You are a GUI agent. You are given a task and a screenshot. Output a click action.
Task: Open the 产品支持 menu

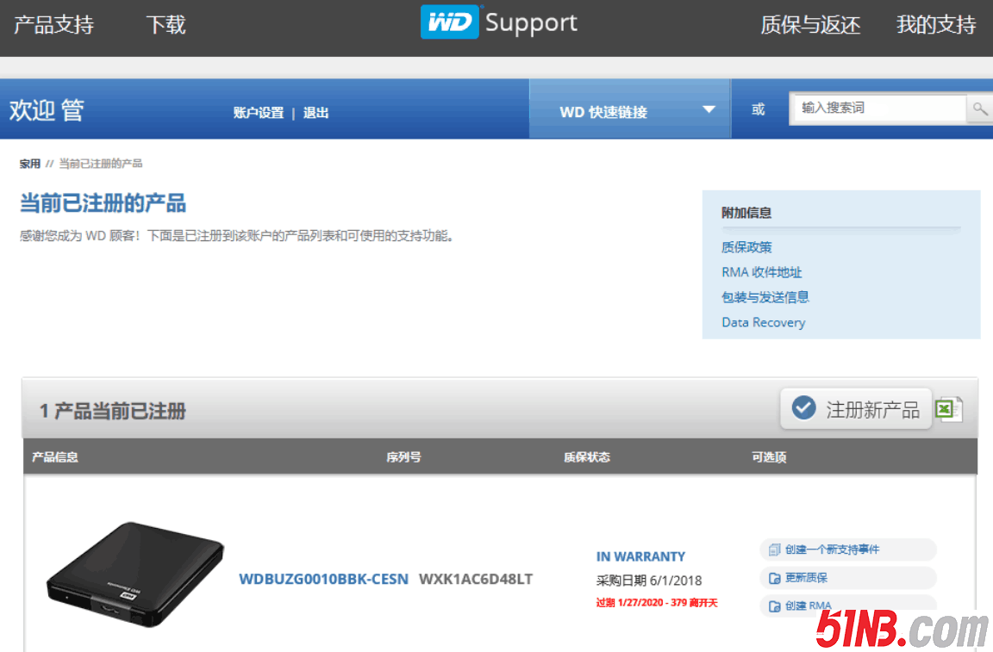click(53, 25)
